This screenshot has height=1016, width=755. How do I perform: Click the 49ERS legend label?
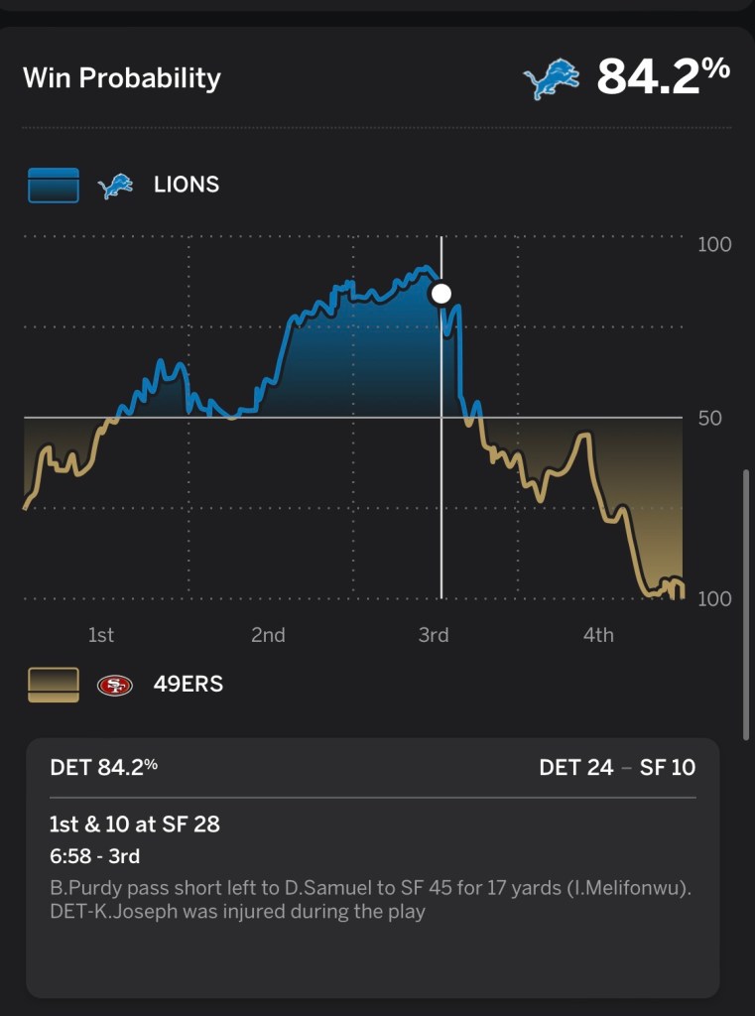tap(189, 685)
